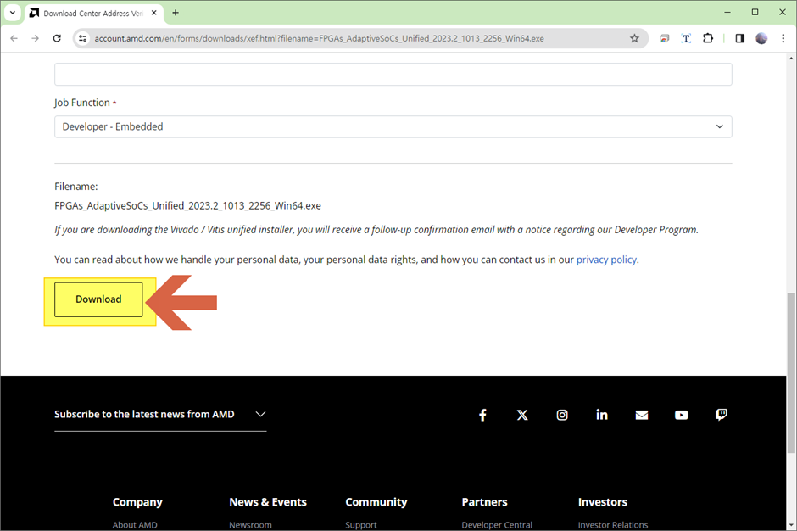This screenshot has height=531, width=797.
Task: Open About AMD footer link
Action: (x=135, y=525)
